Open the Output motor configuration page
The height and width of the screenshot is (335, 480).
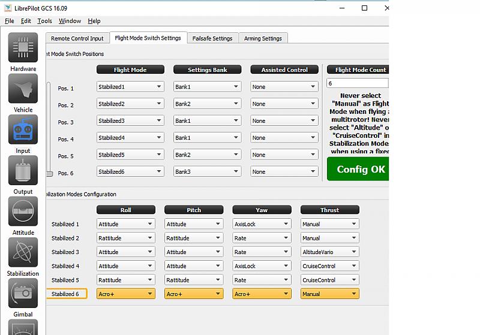click(23, 171)
